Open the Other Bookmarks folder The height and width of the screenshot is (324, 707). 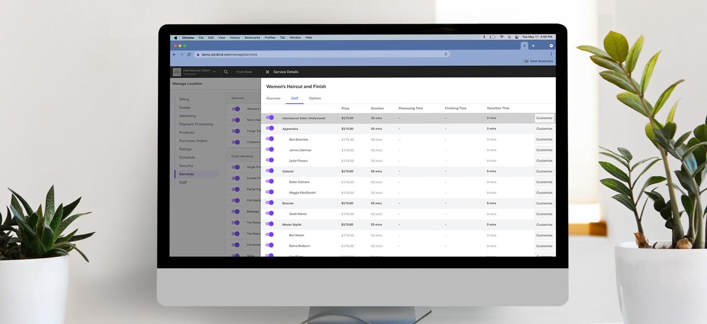(x=539, y=61)
